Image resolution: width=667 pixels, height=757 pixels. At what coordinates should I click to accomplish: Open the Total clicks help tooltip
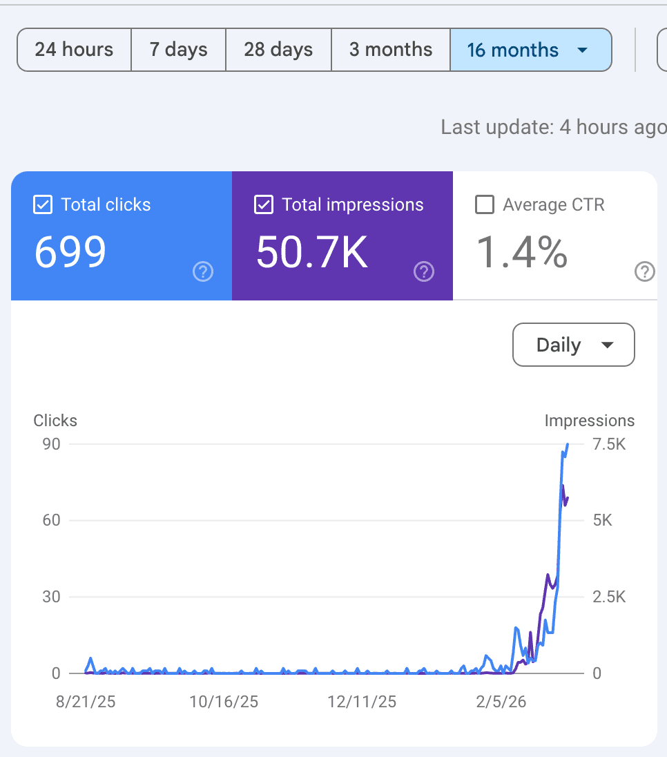[x=202, y=272]
